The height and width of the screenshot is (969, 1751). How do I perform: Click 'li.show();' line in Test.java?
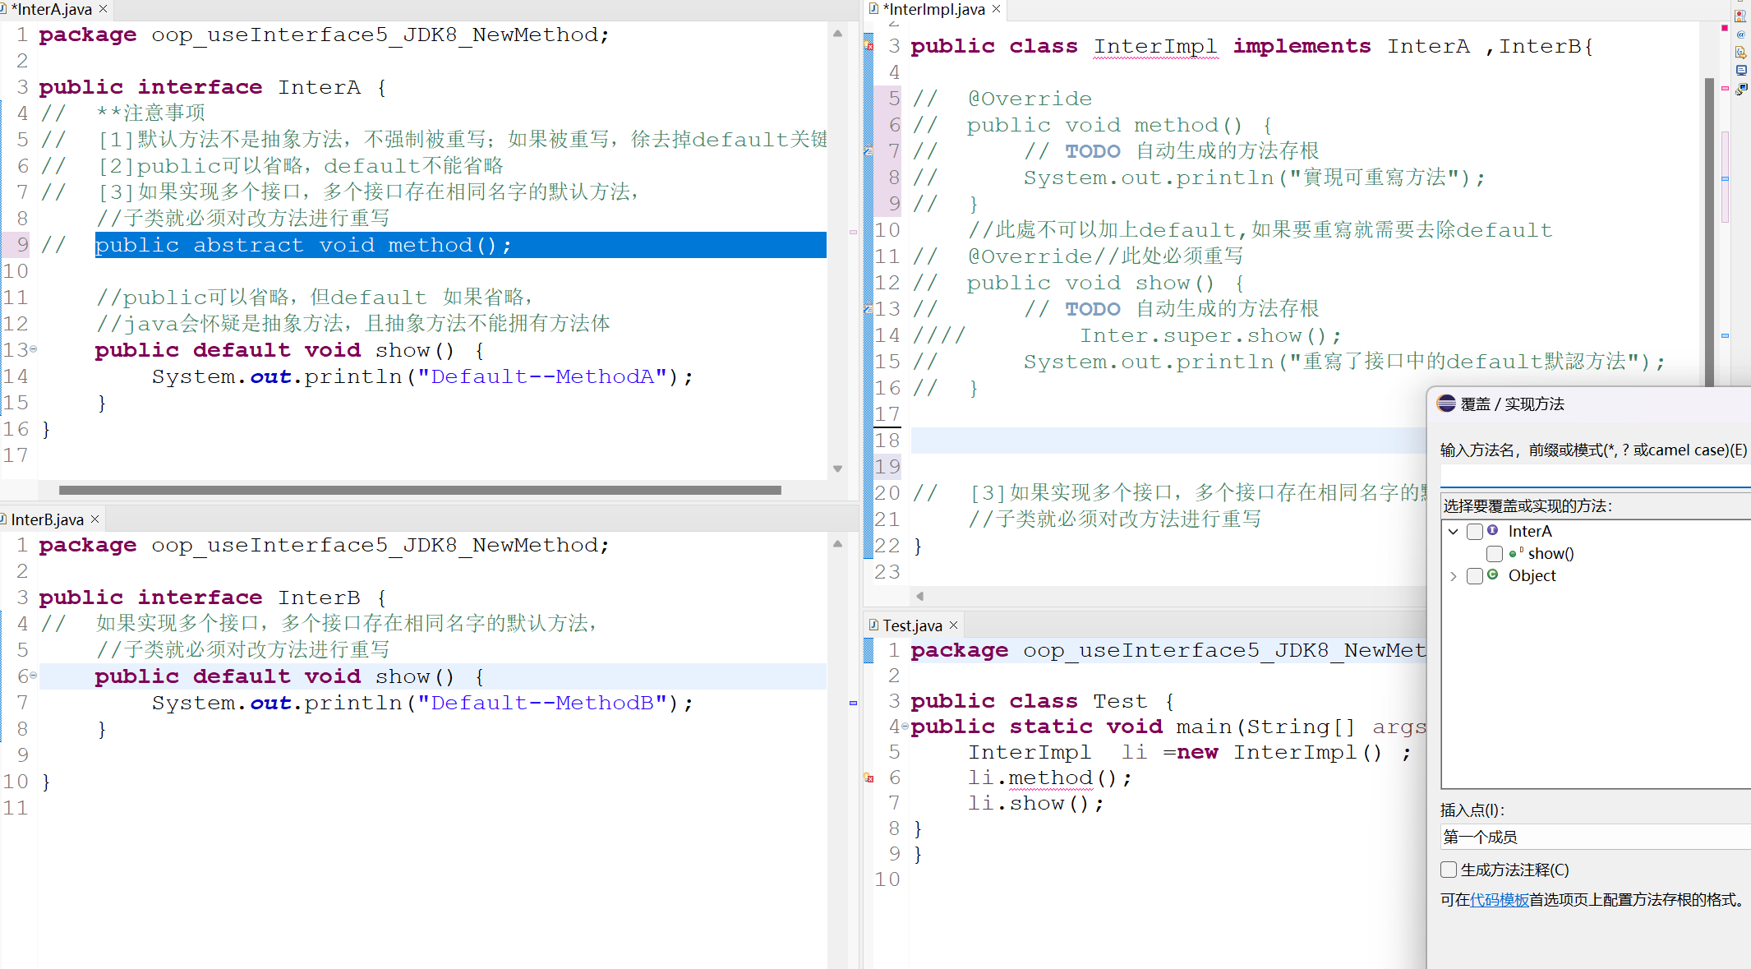pos(1035,803)
